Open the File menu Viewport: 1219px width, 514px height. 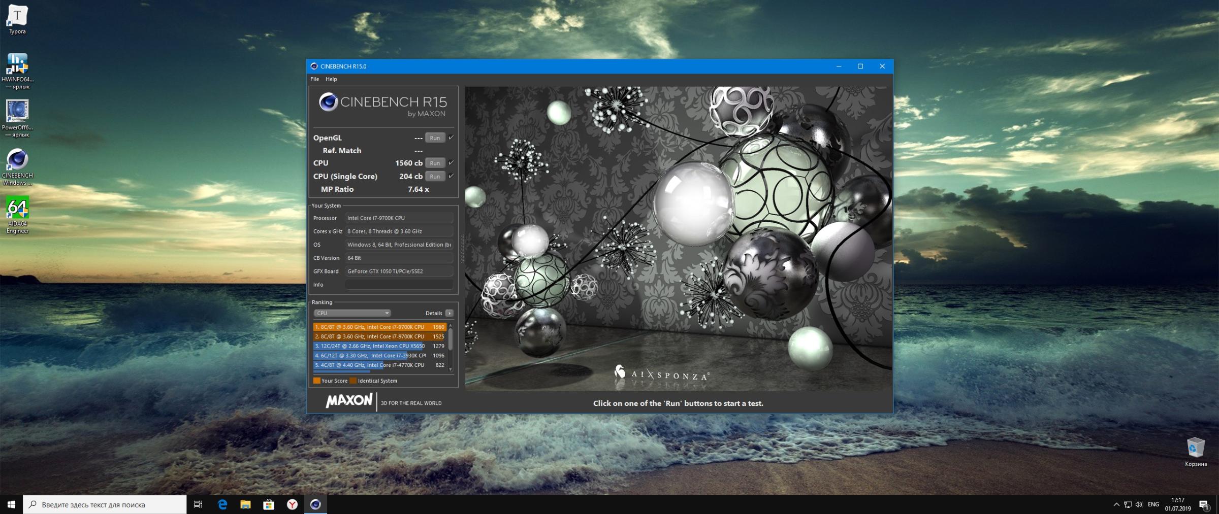pos(314,79)
